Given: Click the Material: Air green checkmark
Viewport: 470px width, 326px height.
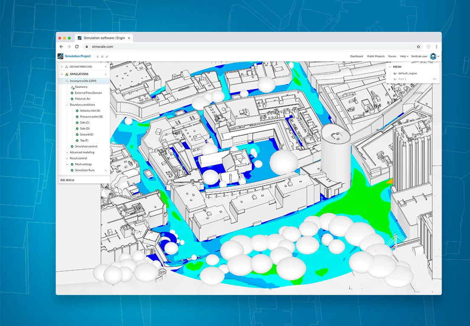Looking at the screenshot, I should (x=72, y=99).
